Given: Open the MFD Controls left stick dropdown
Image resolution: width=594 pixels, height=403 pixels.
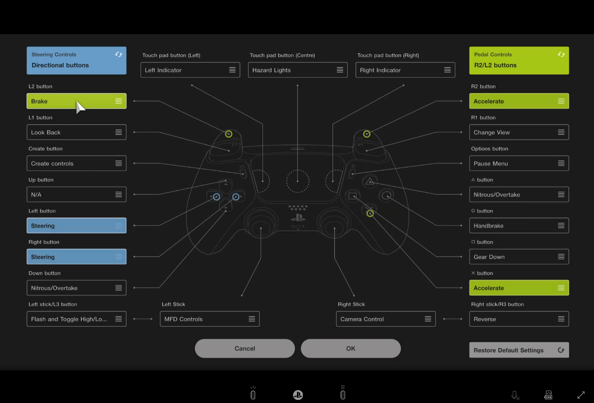Looking at the screenshot, I should click(x=209, y=319).
